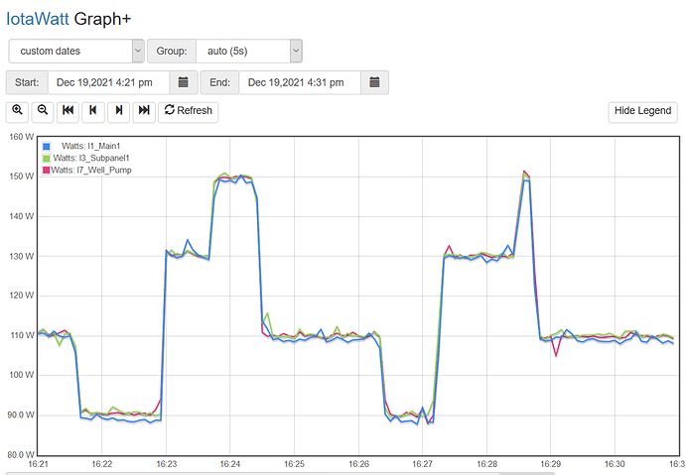This screenshot has width=685, height=475.
Task: Click the Graph+ title text
Action: 102,19
